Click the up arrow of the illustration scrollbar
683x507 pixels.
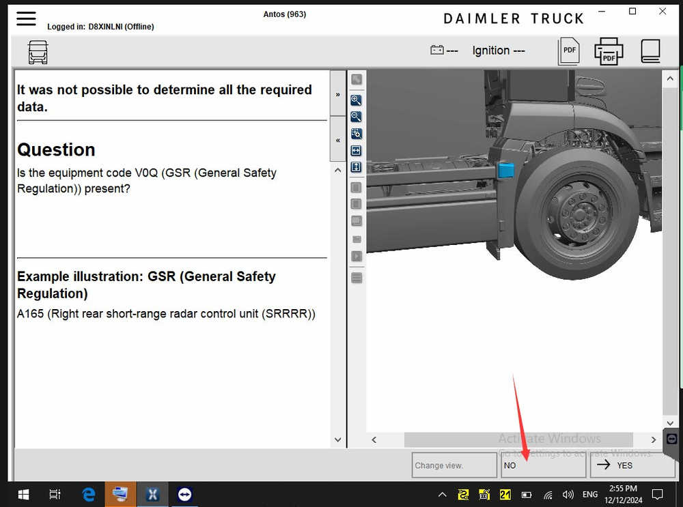coord(670,78)
